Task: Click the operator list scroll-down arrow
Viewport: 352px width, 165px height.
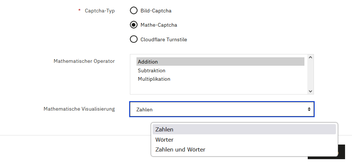Action: (310, 91)
